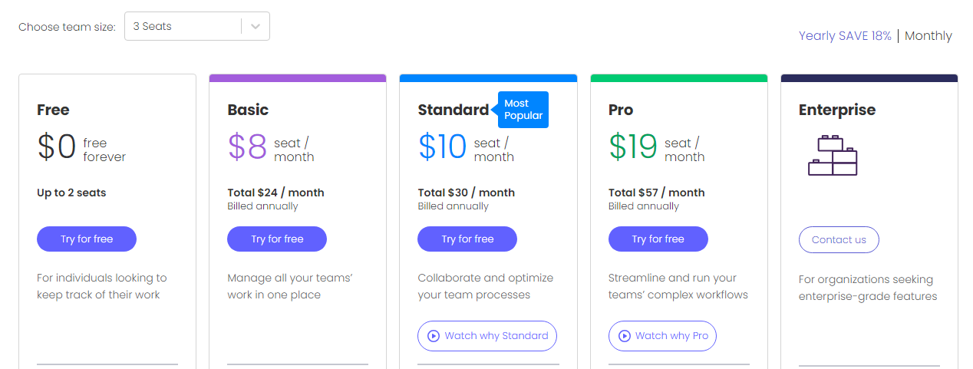This screenshot has width=973, height=369.
Task: Click the Pro plan $19 price
Action: tap(633, 147)
